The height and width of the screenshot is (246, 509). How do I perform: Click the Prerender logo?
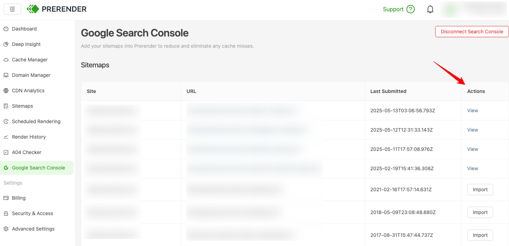point(57,9)
